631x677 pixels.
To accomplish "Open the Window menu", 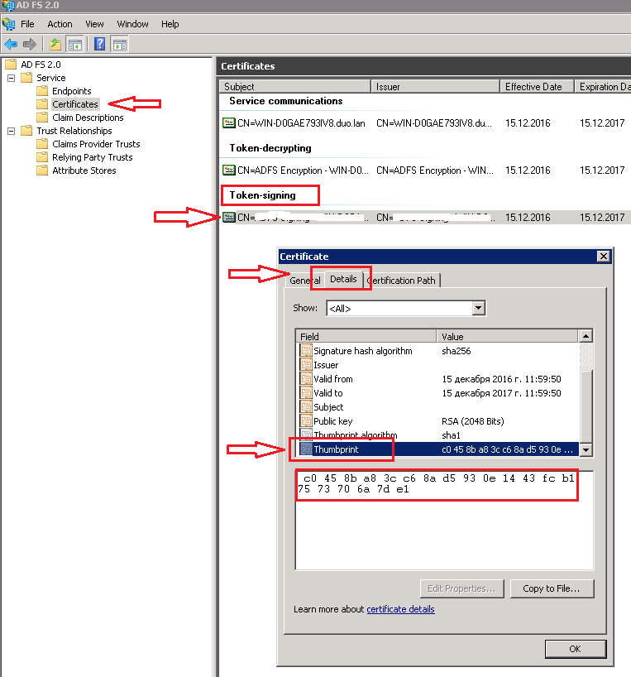I will coord(133,24).
